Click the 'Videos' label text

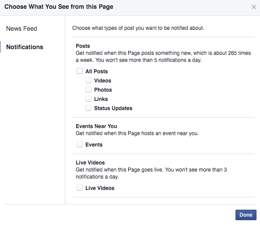pos(102,81)
